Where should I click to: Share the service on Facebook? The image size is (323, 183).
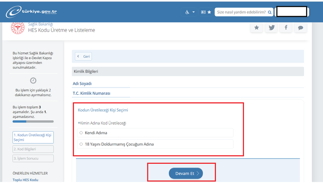coord(286,28)
